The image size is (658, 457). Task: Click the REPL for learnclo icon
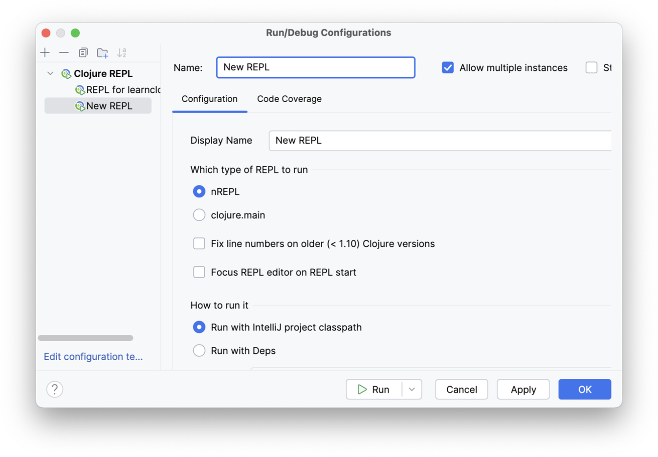[80, 90]
